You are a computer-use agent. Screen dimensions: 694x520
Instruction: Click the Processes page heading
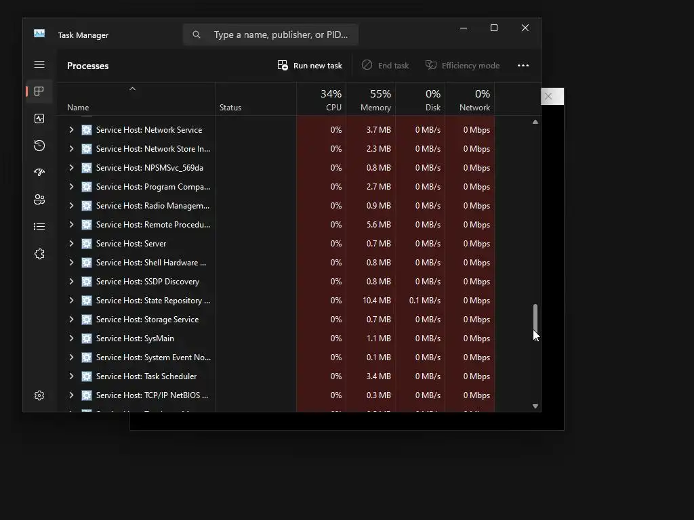click(87, 66)
